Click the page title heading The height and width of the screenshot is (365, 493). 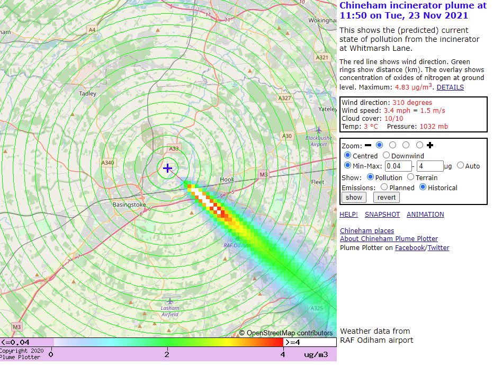(x=413, y=11)
